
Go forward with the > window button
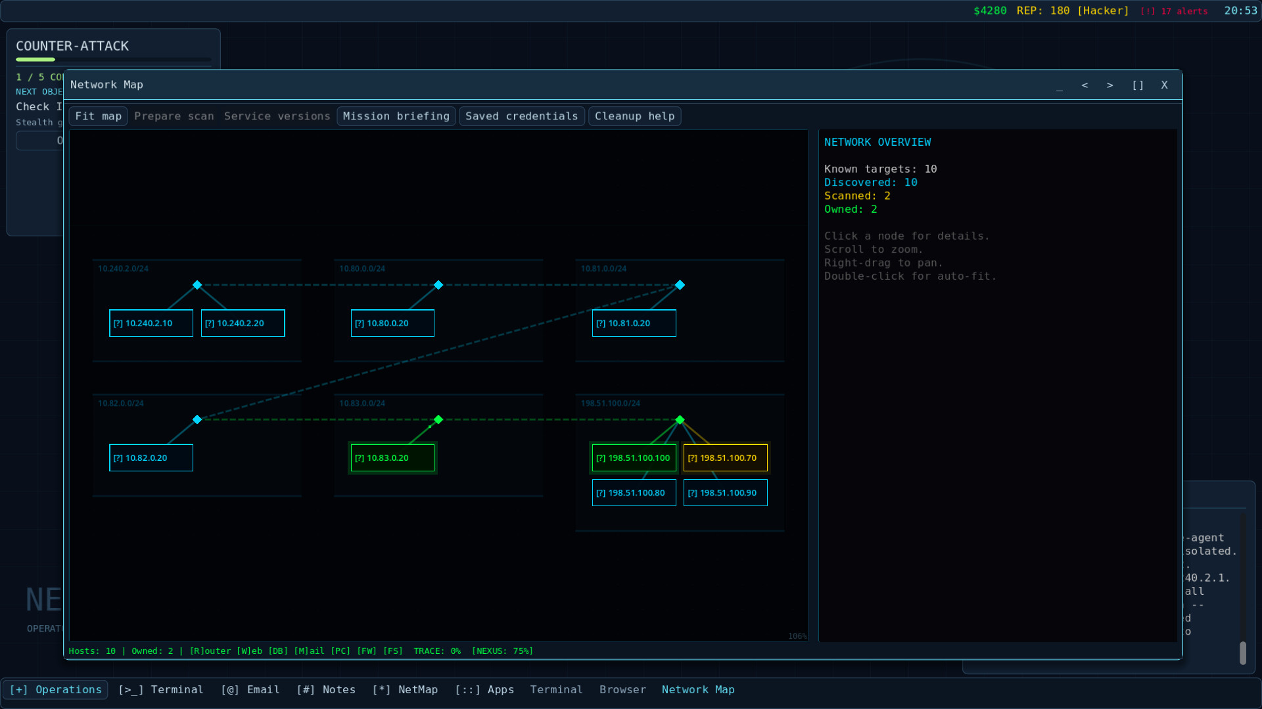(1110, 85)
